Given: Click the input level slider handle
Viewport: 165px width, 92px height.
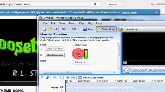Looking at the screenshot, I should [78, 54].
